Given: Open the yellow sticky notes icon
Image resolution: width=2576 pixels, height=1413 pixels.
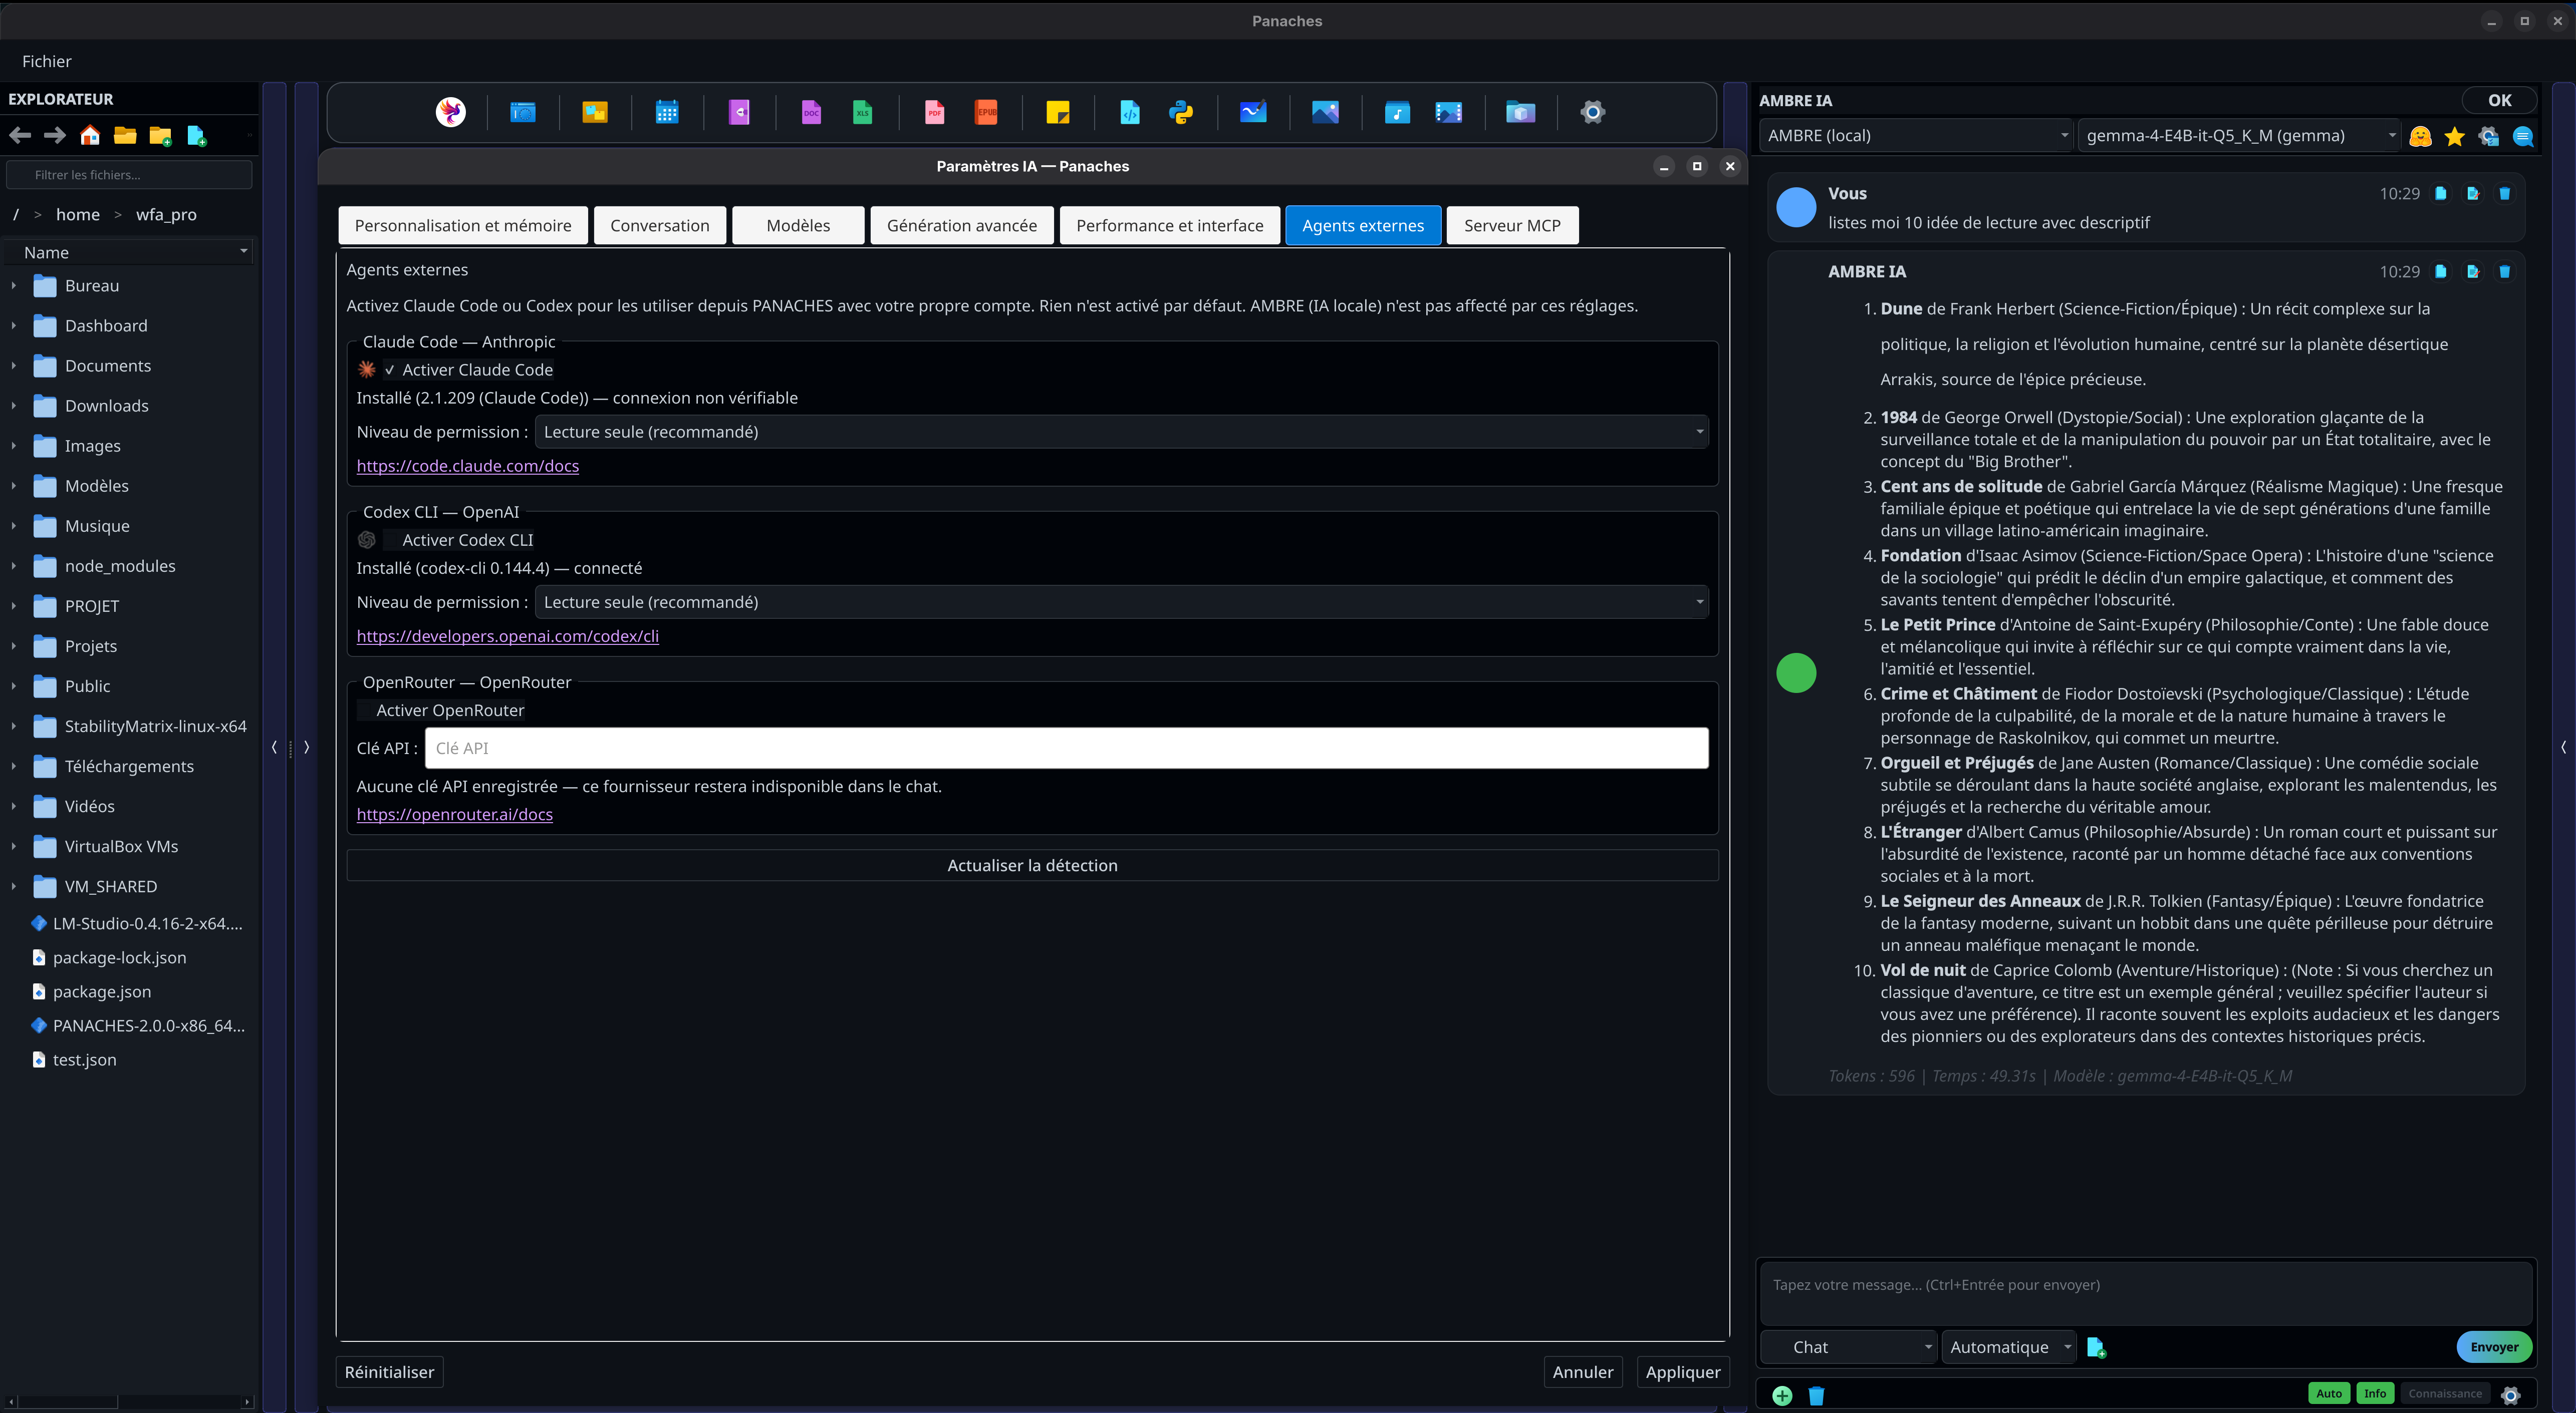Looking at the screenshot, I should click(1058, 112).
